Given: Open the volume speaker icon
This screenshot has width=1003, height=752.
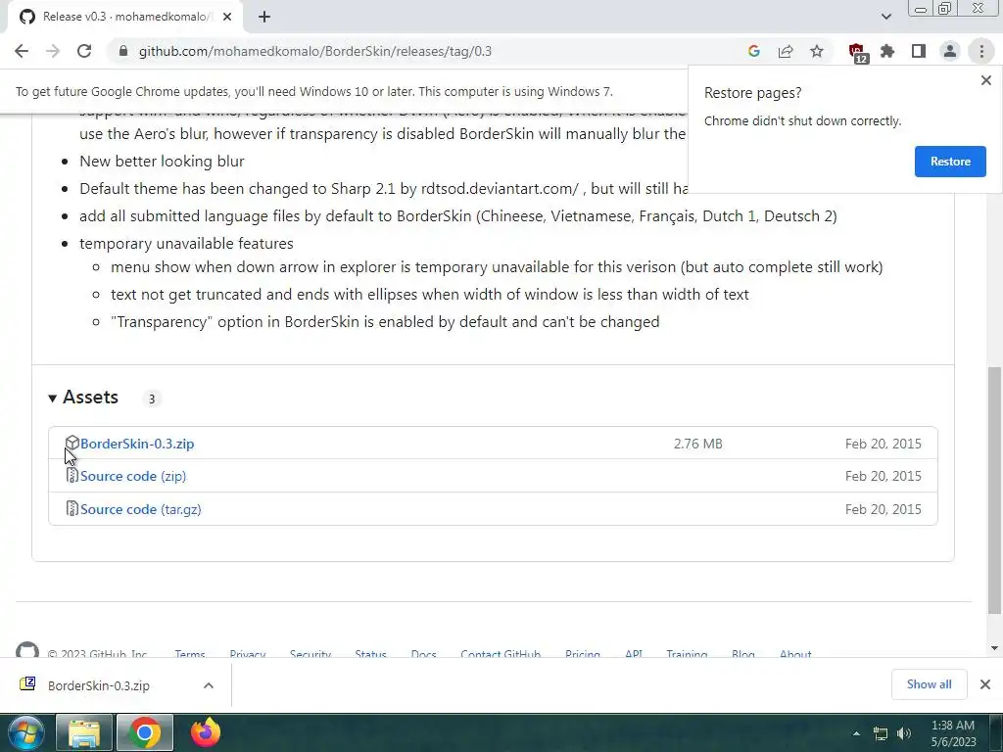Looking at the screenshot, I should click(x=904, y=733).
